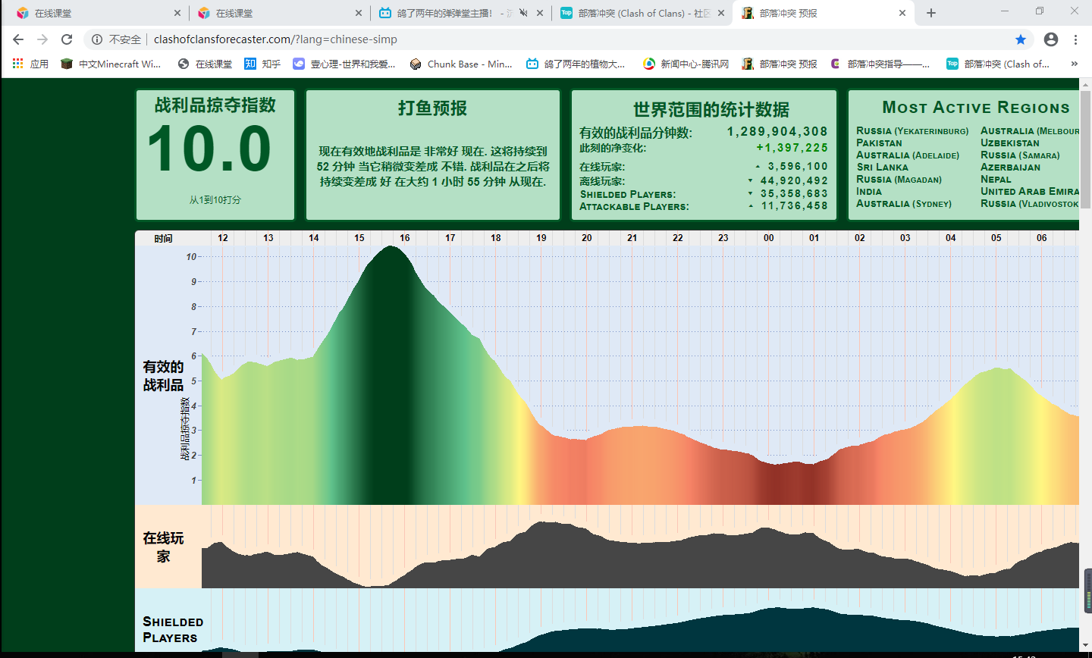This screenshot has width=1092, height=658.
Task: Click the 44,920,492 offline players value
Action: point(794,180)
